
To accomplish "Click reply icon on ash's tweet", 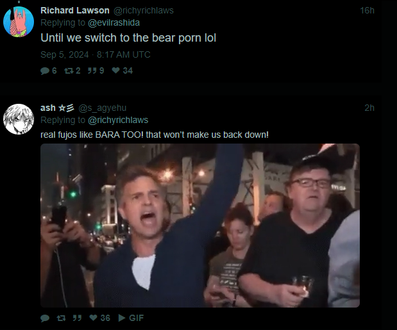I will 45,318.
